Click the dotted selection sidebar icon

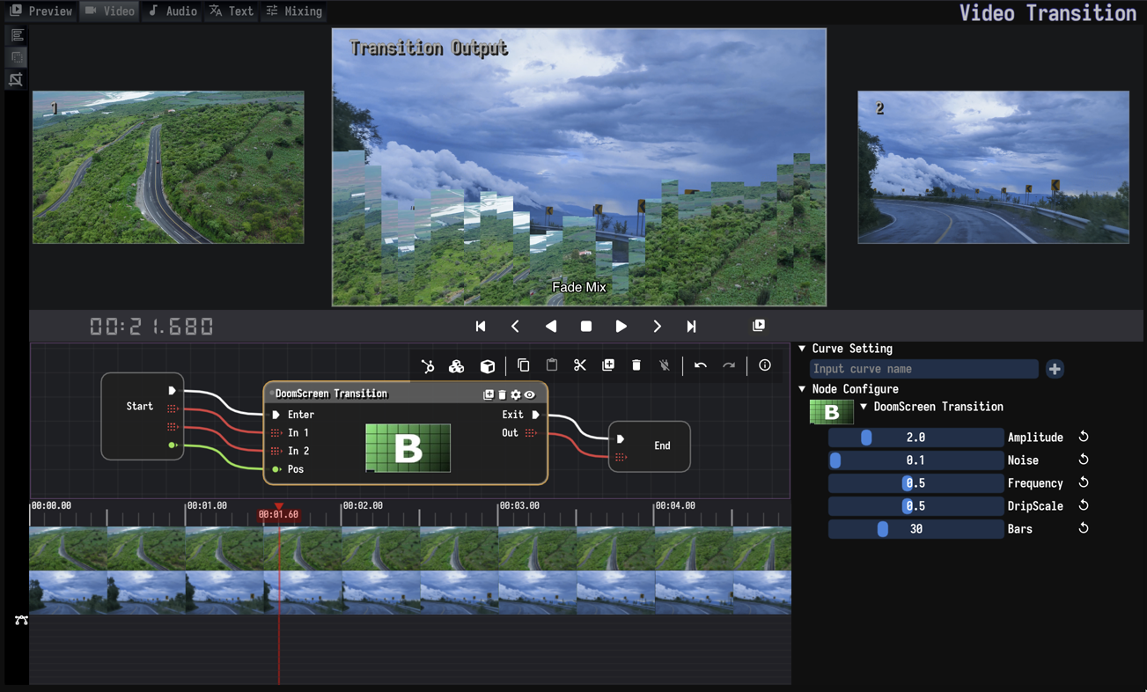point(17,57)
